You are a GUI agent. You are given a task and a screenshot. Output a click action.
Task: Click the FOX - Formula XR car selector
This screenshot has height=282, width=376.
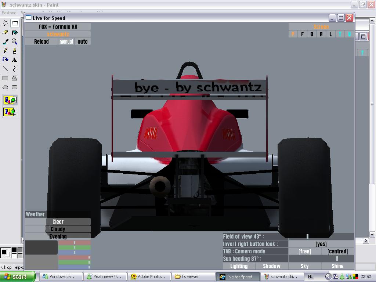coord(58,26)
